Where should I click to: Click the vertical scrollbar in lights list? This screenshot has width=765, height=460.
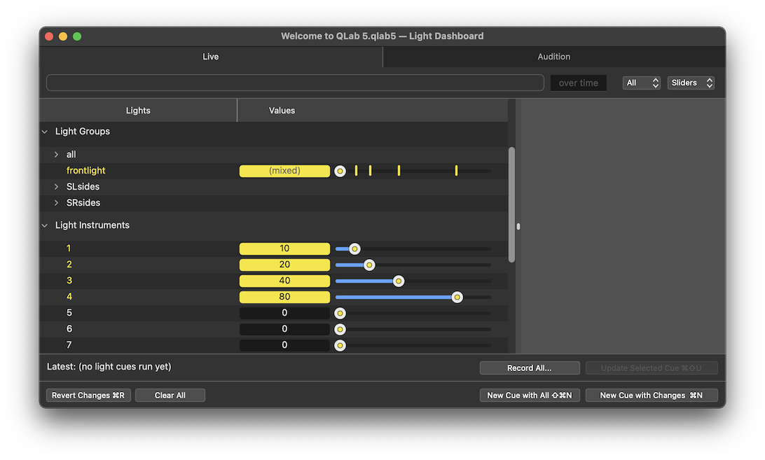pos(511,204)
